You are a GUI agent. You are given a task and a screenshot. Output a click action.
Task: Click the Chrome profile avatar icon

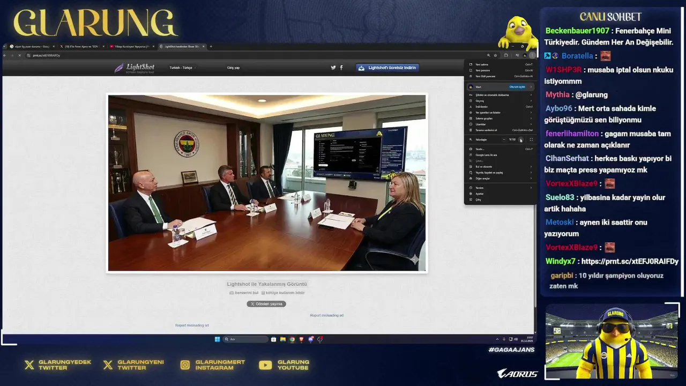point(525,55)
